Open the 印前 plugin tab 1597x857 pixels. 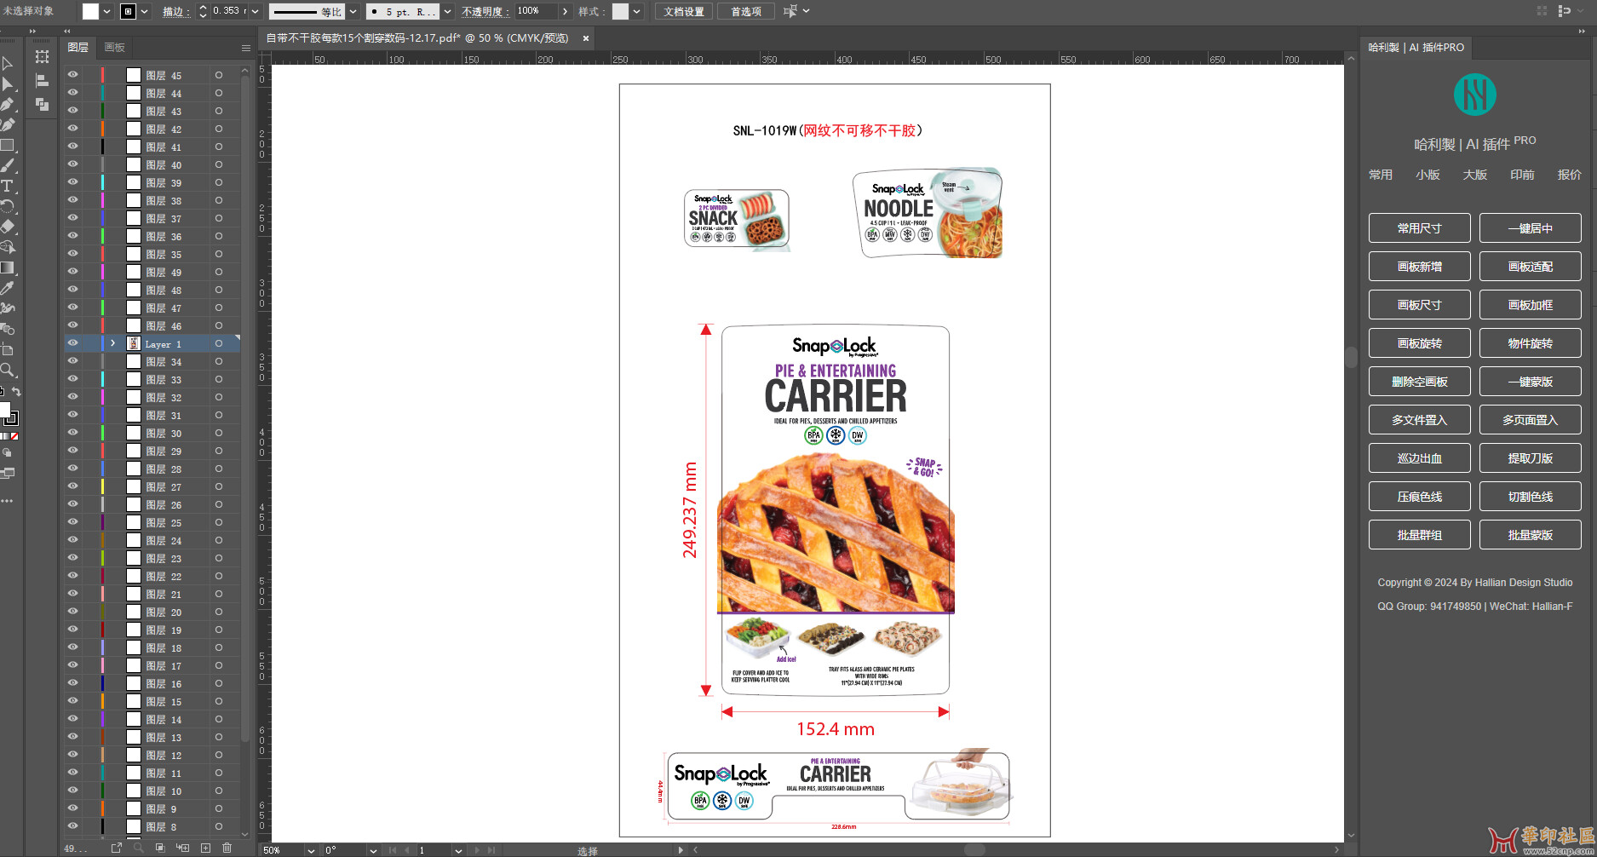1522,175
